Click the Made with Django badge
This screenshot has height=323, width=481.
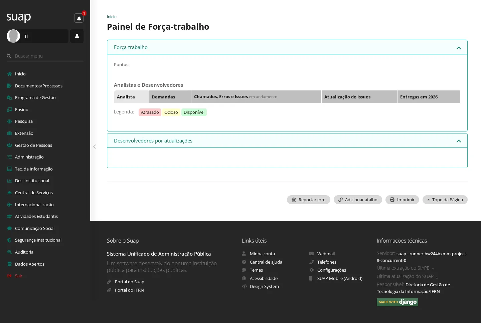pyautogui.click(x=397, y=302)
